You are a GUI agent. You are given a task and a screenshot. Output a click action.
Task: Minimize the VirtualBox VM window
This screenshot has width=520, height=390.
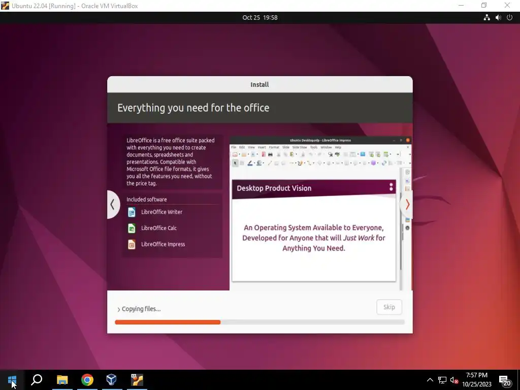tap(461, 5)
